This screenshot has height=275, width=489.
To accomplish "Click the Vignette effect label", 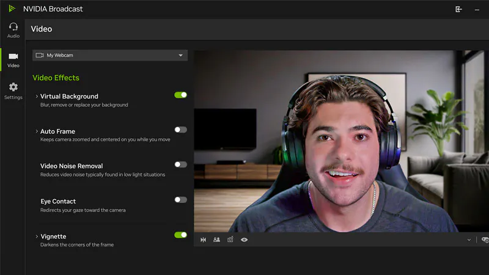I will [x=53, y=237].
